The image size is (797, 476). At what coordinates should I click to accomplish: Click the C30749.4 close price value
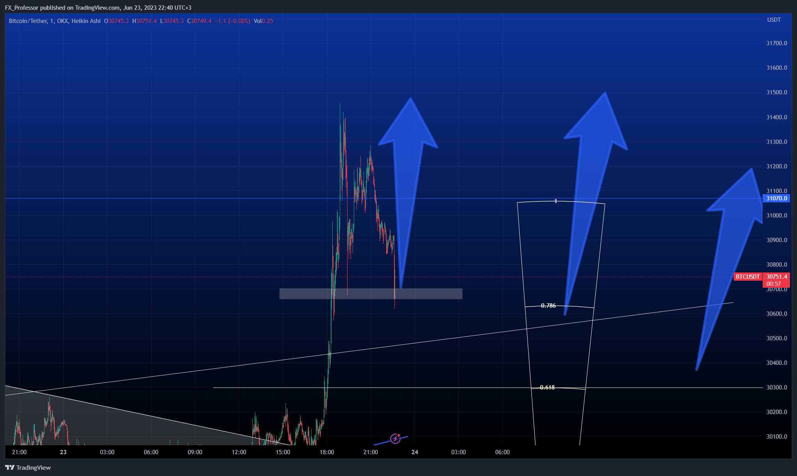tap(199, 21)
